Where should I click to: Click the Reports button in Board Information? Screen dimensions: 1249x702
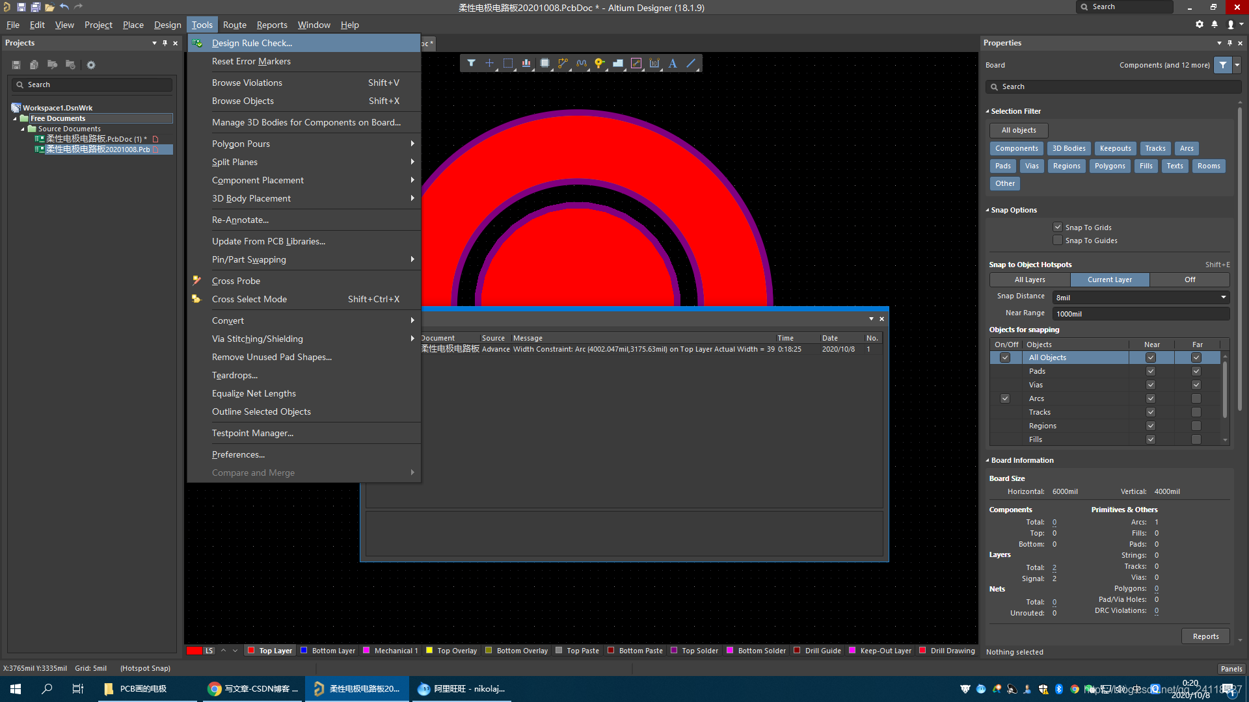[1205, 635]
